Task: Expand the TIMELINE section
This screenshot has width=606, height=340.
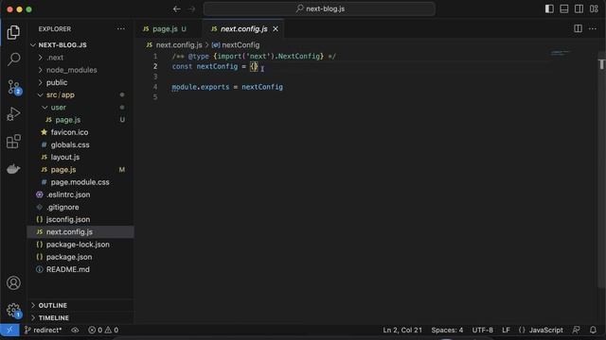Action: [80, 317]
